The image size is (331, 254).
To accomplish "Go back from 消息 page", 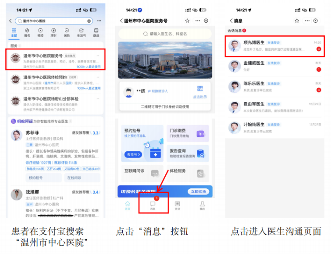I will point(231,21).
